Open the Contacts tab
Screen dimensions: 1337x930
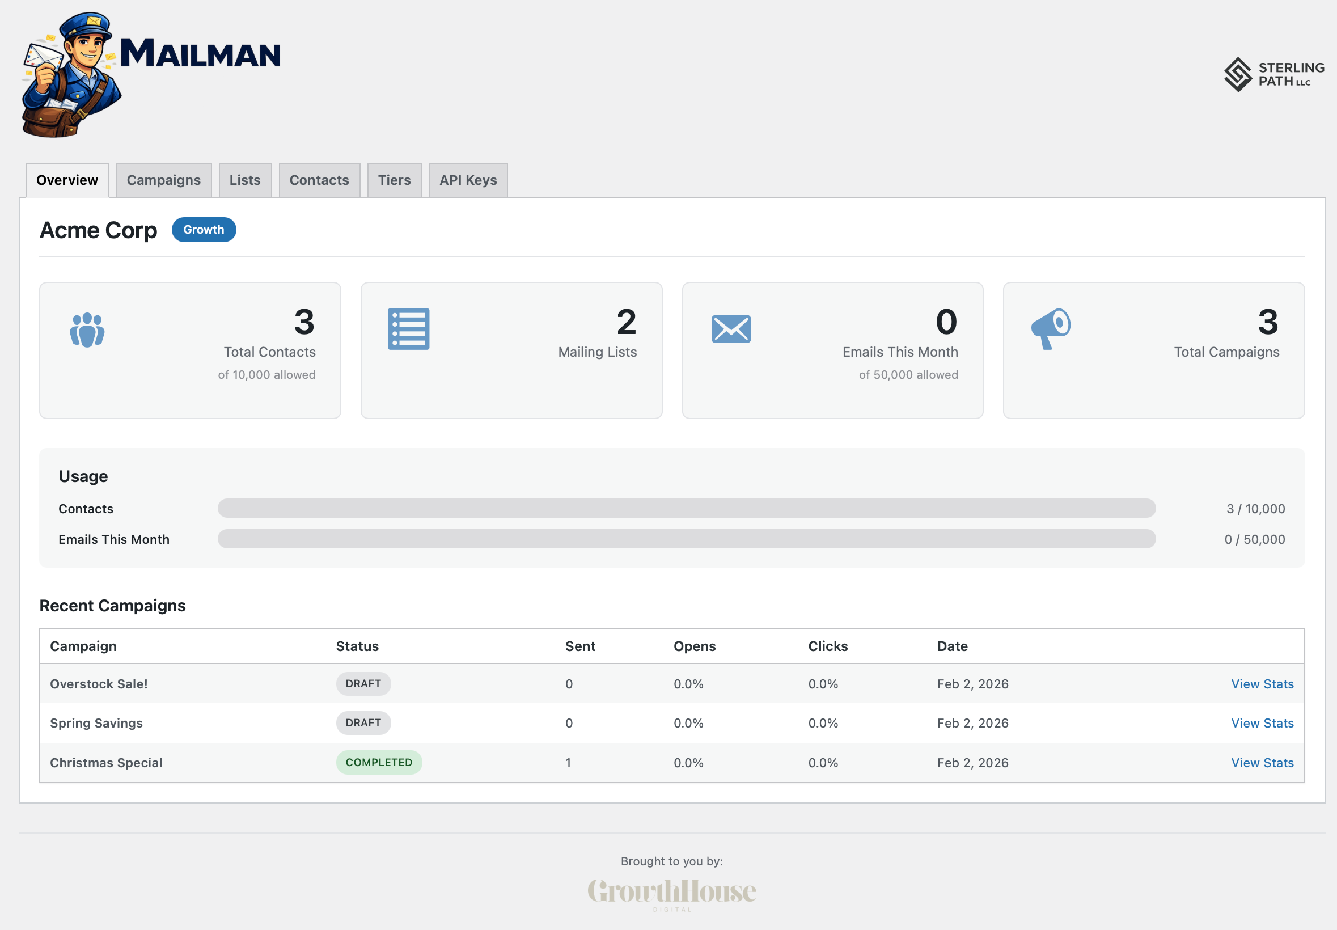tap(319, 180)
